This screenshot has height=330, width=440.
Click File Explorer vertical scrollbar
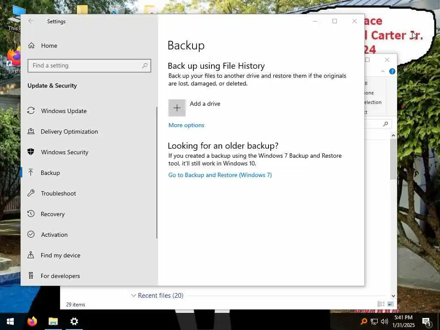pos(393,159)
